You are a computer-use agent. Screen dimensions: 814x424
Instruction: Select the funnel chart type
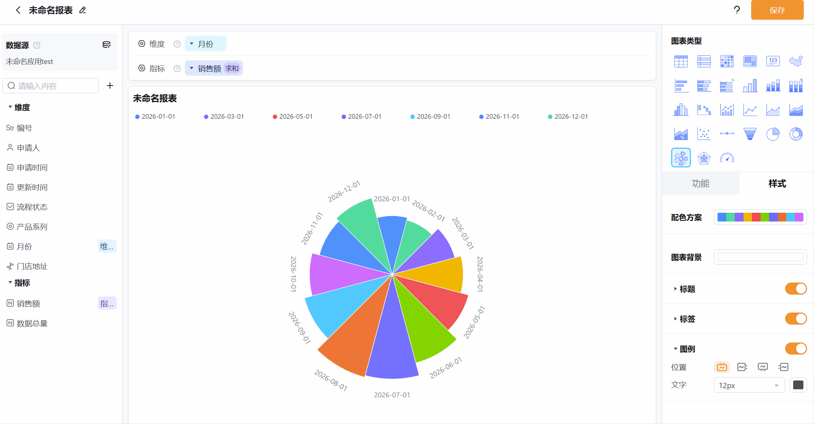(750, 134)
